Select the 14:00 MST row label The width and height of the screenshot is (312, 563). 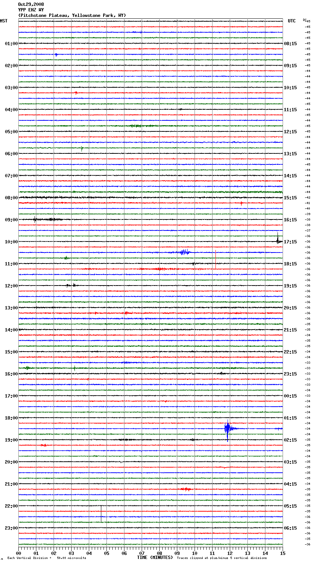11,330
